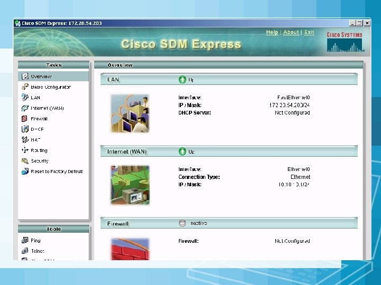Click the LAN section header bar
381x285 pixels.
click(229, 79)
